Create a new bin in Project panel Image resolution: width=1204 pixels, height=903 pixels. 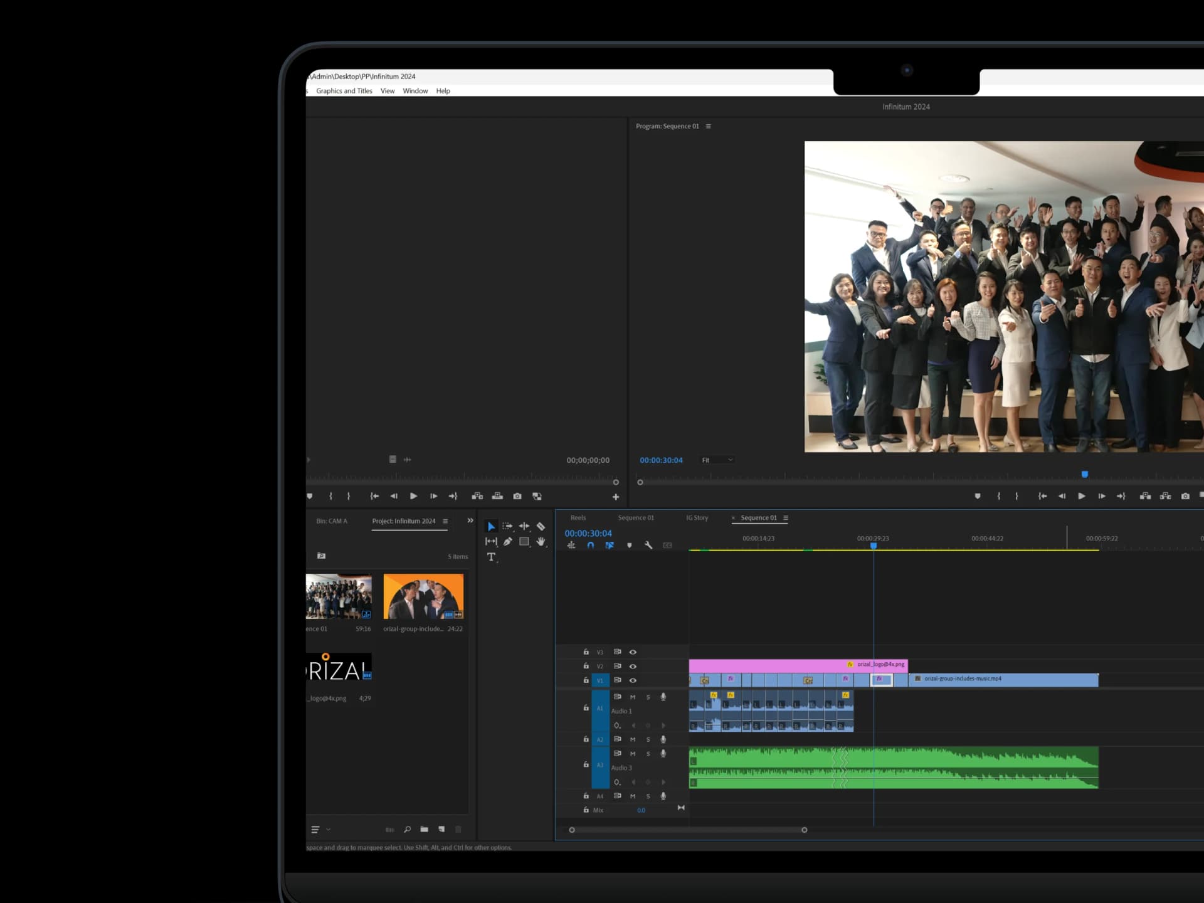[425, 829]
